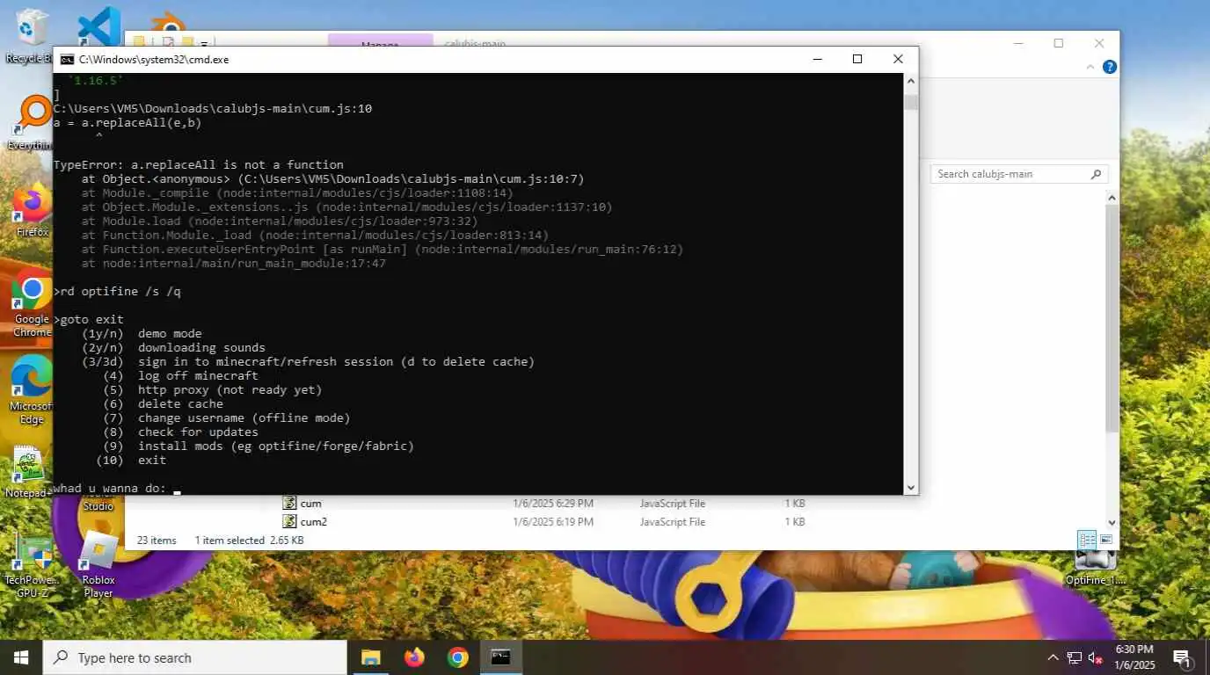This screenshot has width=1210, height=675.
Task: Click 'TypeError: a.replaceAll is not a function' line
Action: pyautogui.click(x=199, y=164)
